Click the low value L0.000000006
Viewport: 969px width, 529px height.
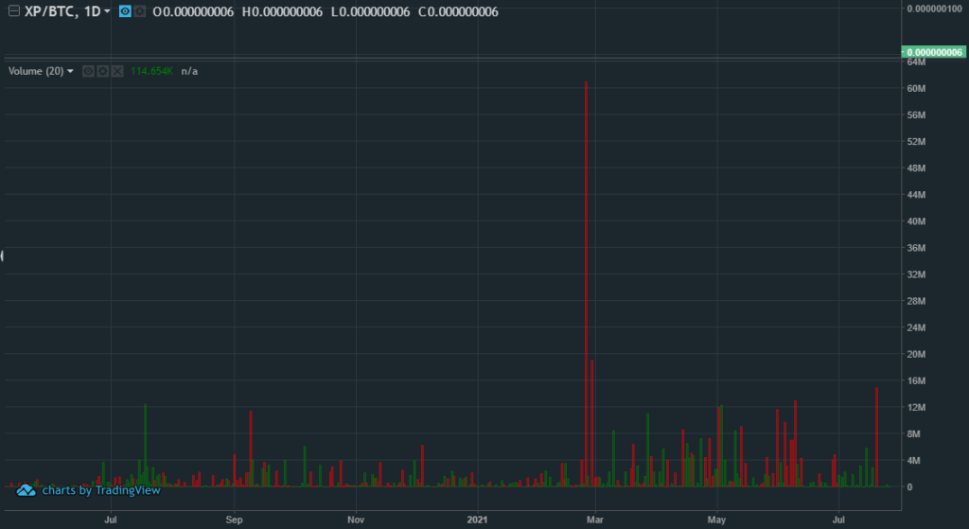(370, 11)
